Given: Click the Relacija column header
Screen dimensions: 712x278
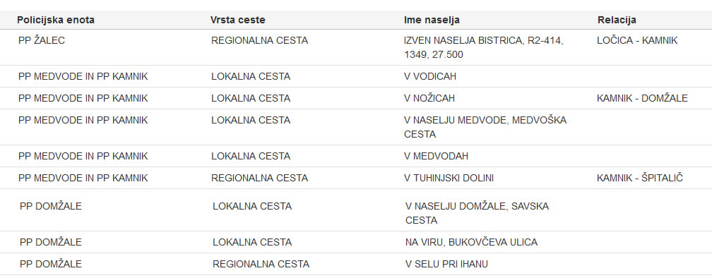Looking at the screenshot, I should 617,20.
